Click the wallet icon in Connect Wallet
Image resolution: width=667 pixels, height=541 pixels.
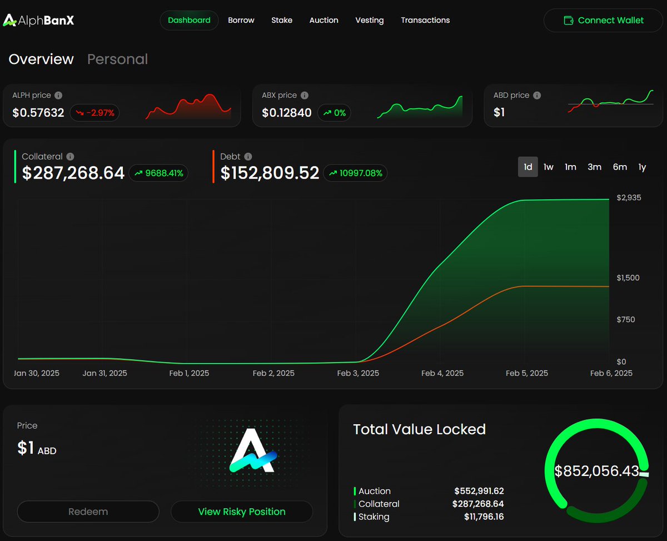(x=569, y=21)
